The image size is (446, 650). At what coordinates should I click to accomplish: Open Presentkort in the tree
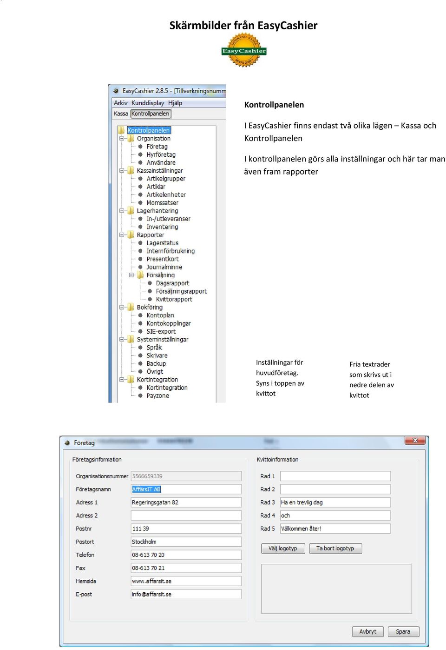163,259
